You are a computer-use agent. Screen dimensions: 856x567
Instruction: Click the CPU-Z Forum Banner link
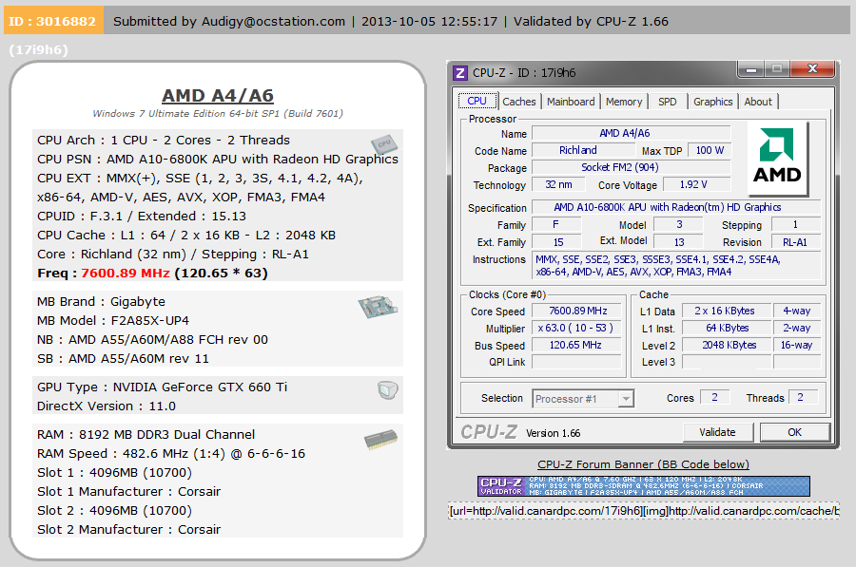(643, 464)
